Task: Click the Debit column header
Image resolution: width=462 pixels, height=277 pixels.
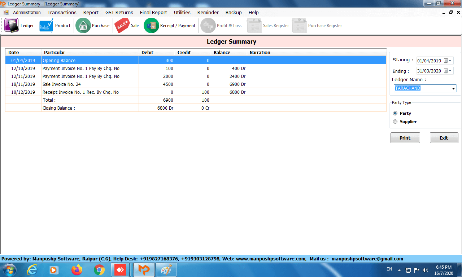Action: click(x=157, y=52)
